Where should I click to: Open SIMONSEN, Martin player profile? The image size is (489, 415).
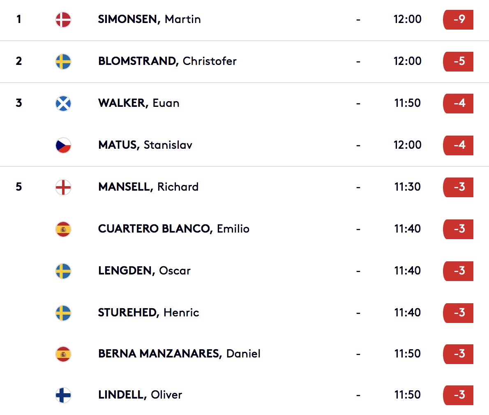[x=149, y=19]
